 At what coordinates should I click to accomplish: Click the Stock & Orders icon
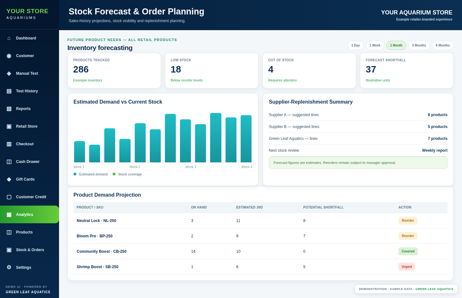pyautogui.click(x=9, y=250)
